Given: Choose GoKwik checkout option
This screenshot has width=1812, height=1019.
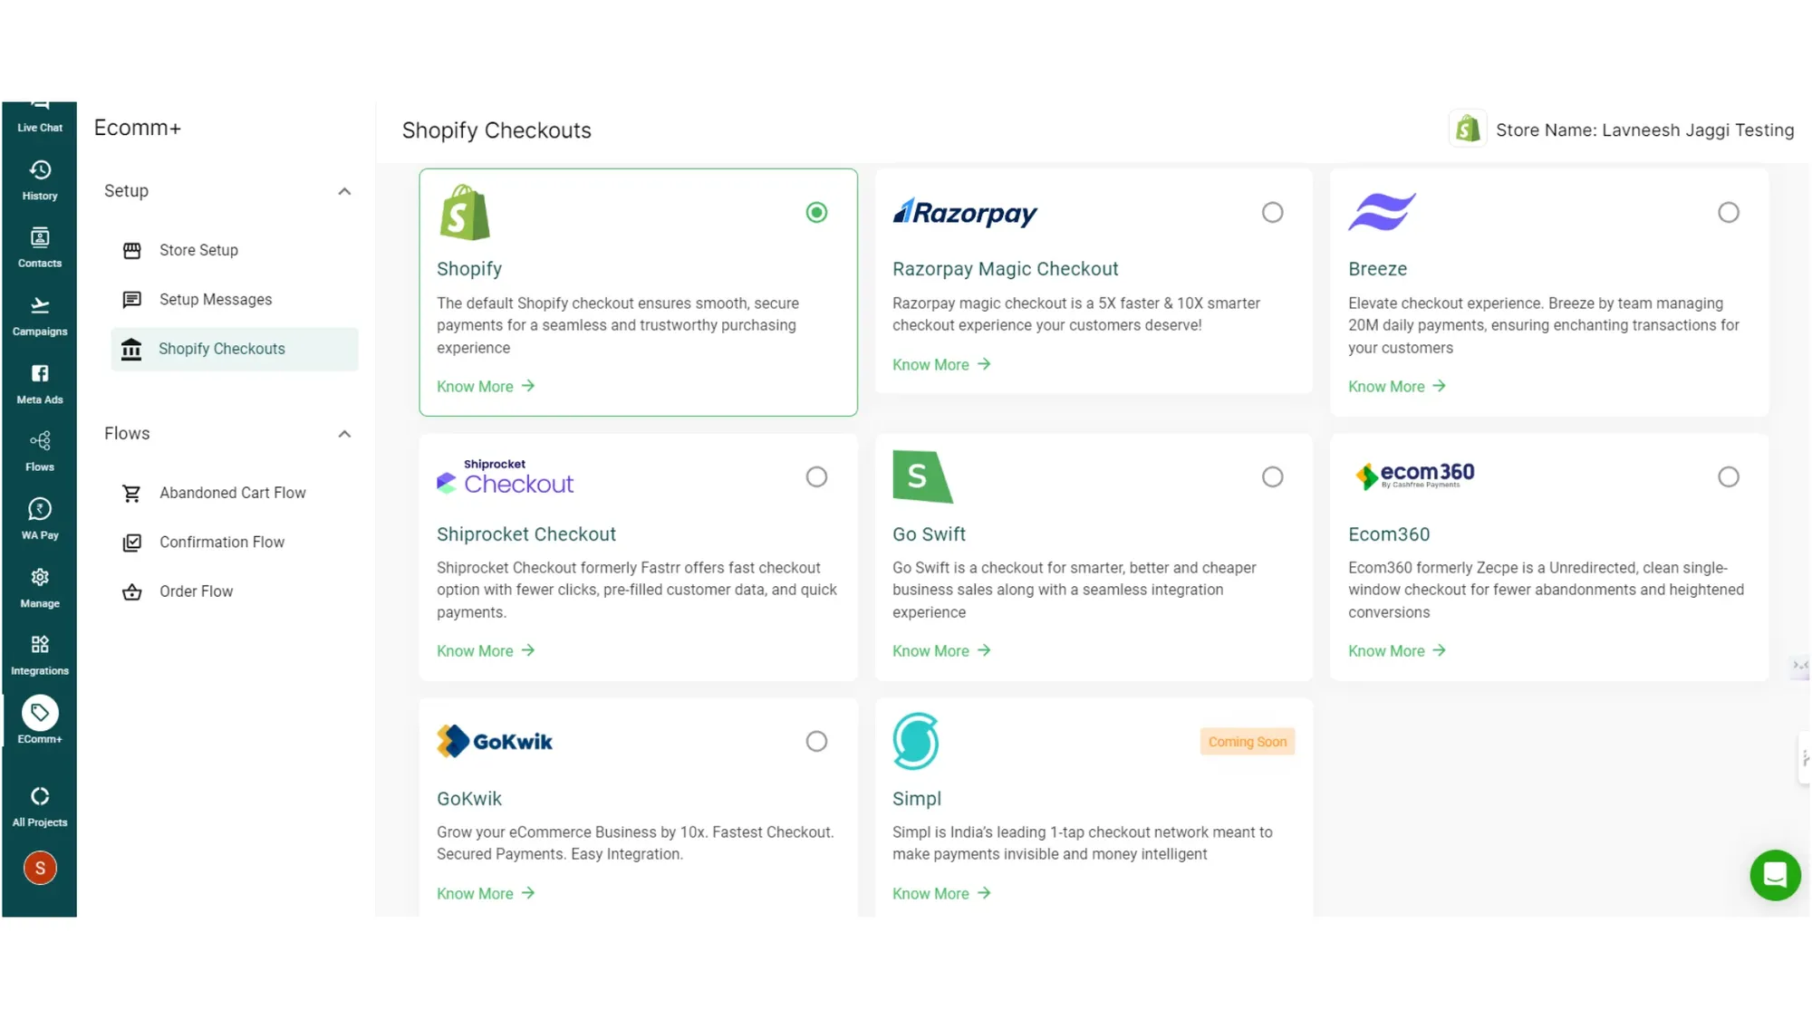Looking at the screenshot, I should click(x=816, y=742).
